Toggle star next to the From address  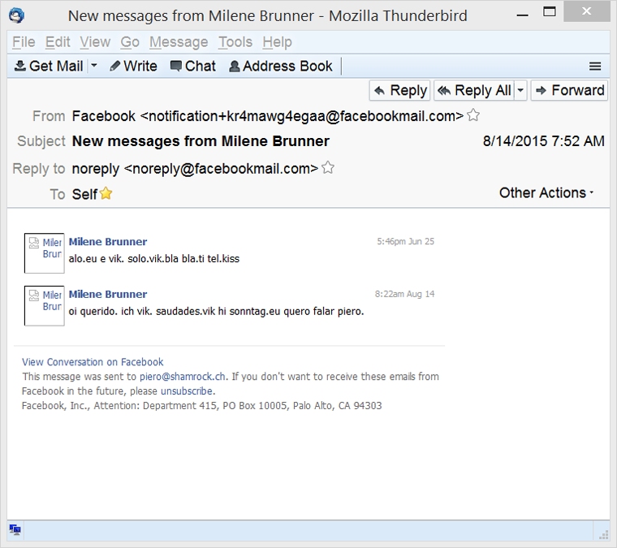point(473,116)
